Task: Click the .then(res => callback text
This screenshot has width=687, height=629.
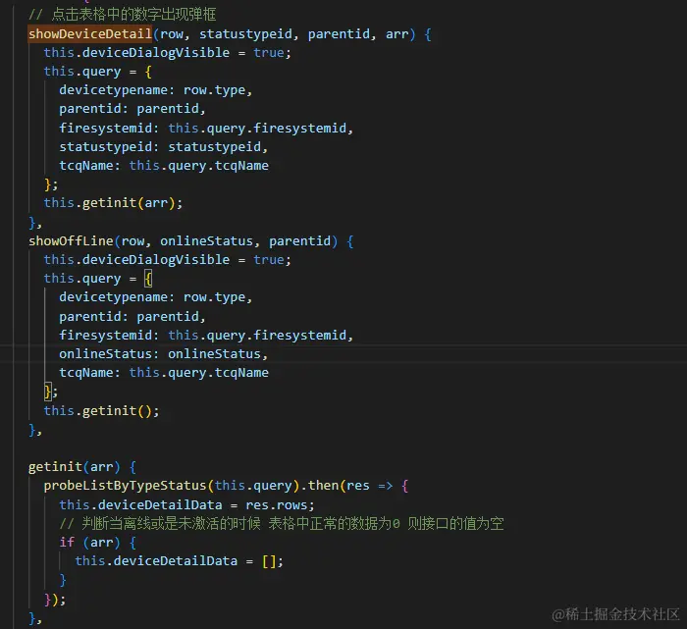Action: [348, 486]
